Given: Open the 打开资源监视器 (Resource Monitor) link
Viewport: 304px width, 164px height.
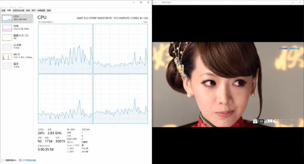Looking at the screenshot, I should [x=29, y=160].
